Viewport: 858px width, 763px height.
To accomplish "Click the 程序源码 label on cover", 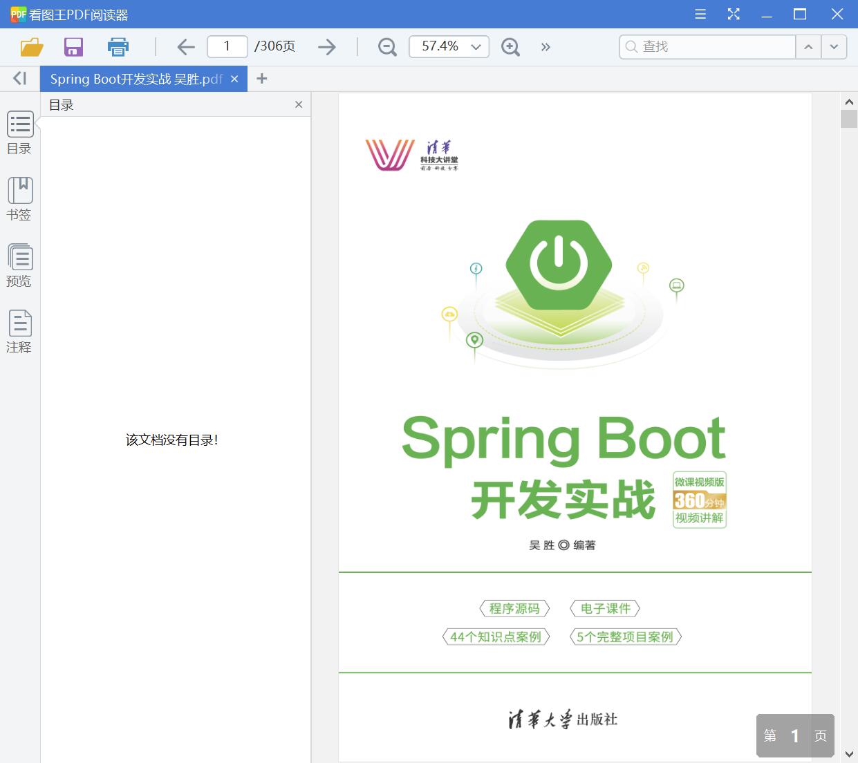I will pyautogui.click(x=514, y=608).
